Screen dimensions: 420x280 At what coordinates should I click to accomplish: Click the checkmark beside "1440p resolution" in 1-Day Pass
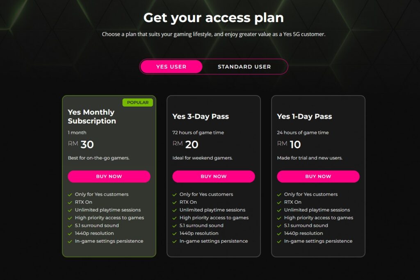280,233
